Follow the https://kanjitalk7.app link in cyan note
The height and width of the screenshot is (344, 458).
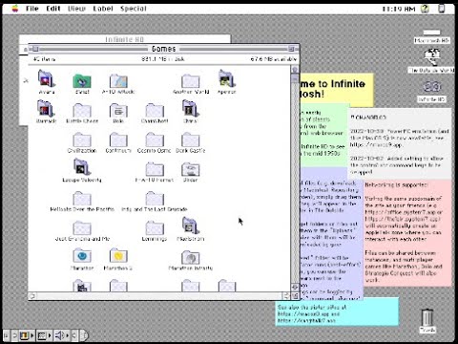click(306, 321)
